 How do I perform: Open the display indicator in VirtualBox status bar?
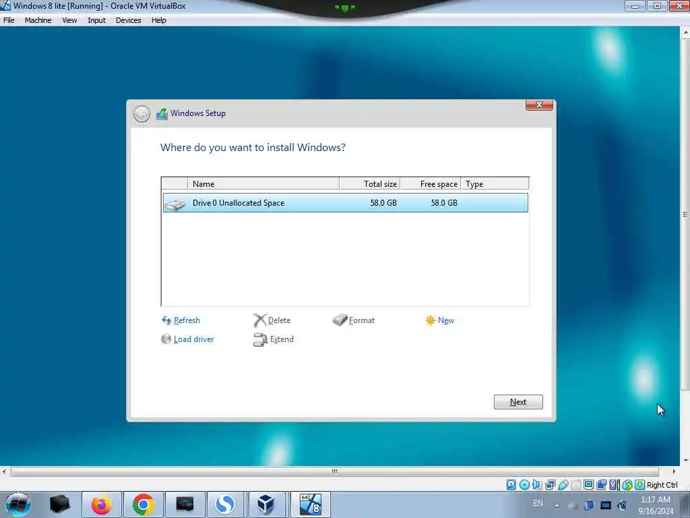pyautogui.click(x=588, y=484)
